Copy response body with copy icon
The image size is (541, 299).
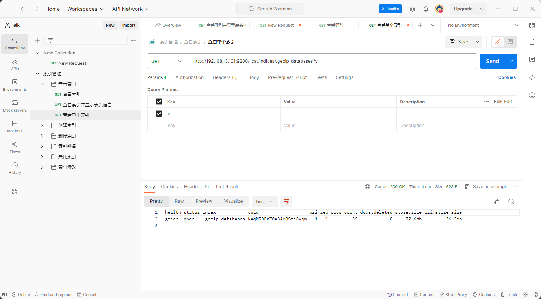coord(496,202)
